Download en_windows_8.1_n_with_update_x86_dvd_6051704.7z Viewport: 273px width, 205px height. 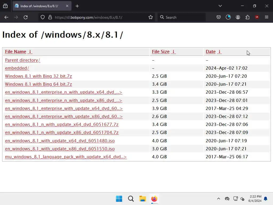(62, 132)
